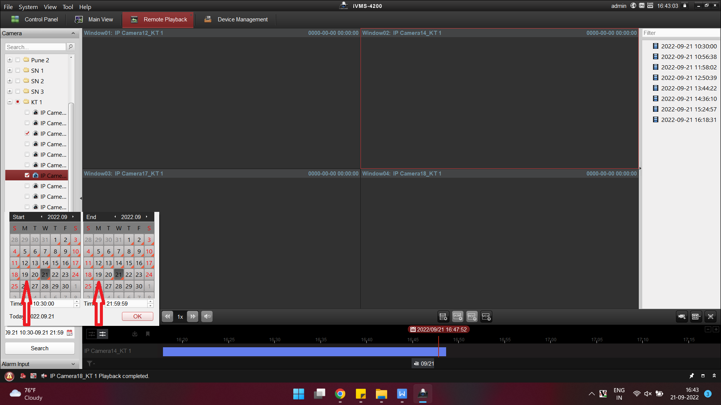This screenshot has width=721, height=405.
Task: Click the timeline download icon
Action: (135, 334)
